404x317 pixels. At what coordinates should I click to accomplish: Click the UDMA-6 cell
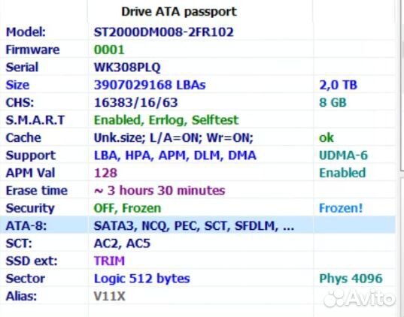344,155
